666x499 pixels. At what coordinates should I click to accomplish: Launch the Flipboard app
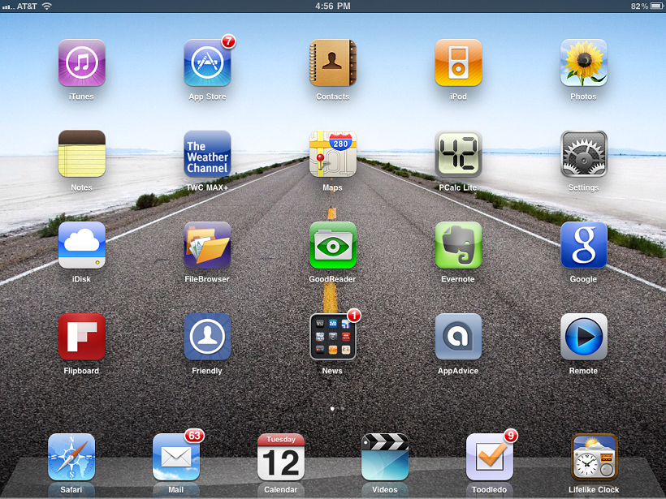pyautogui.click(x=81, y=337)
